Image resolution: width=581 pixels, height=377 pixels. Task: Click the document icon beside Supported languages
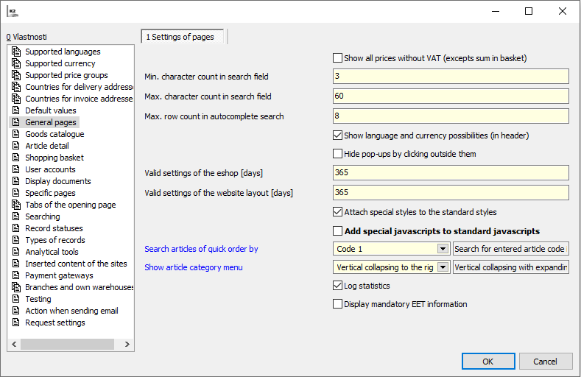click(x=16, y=52)
